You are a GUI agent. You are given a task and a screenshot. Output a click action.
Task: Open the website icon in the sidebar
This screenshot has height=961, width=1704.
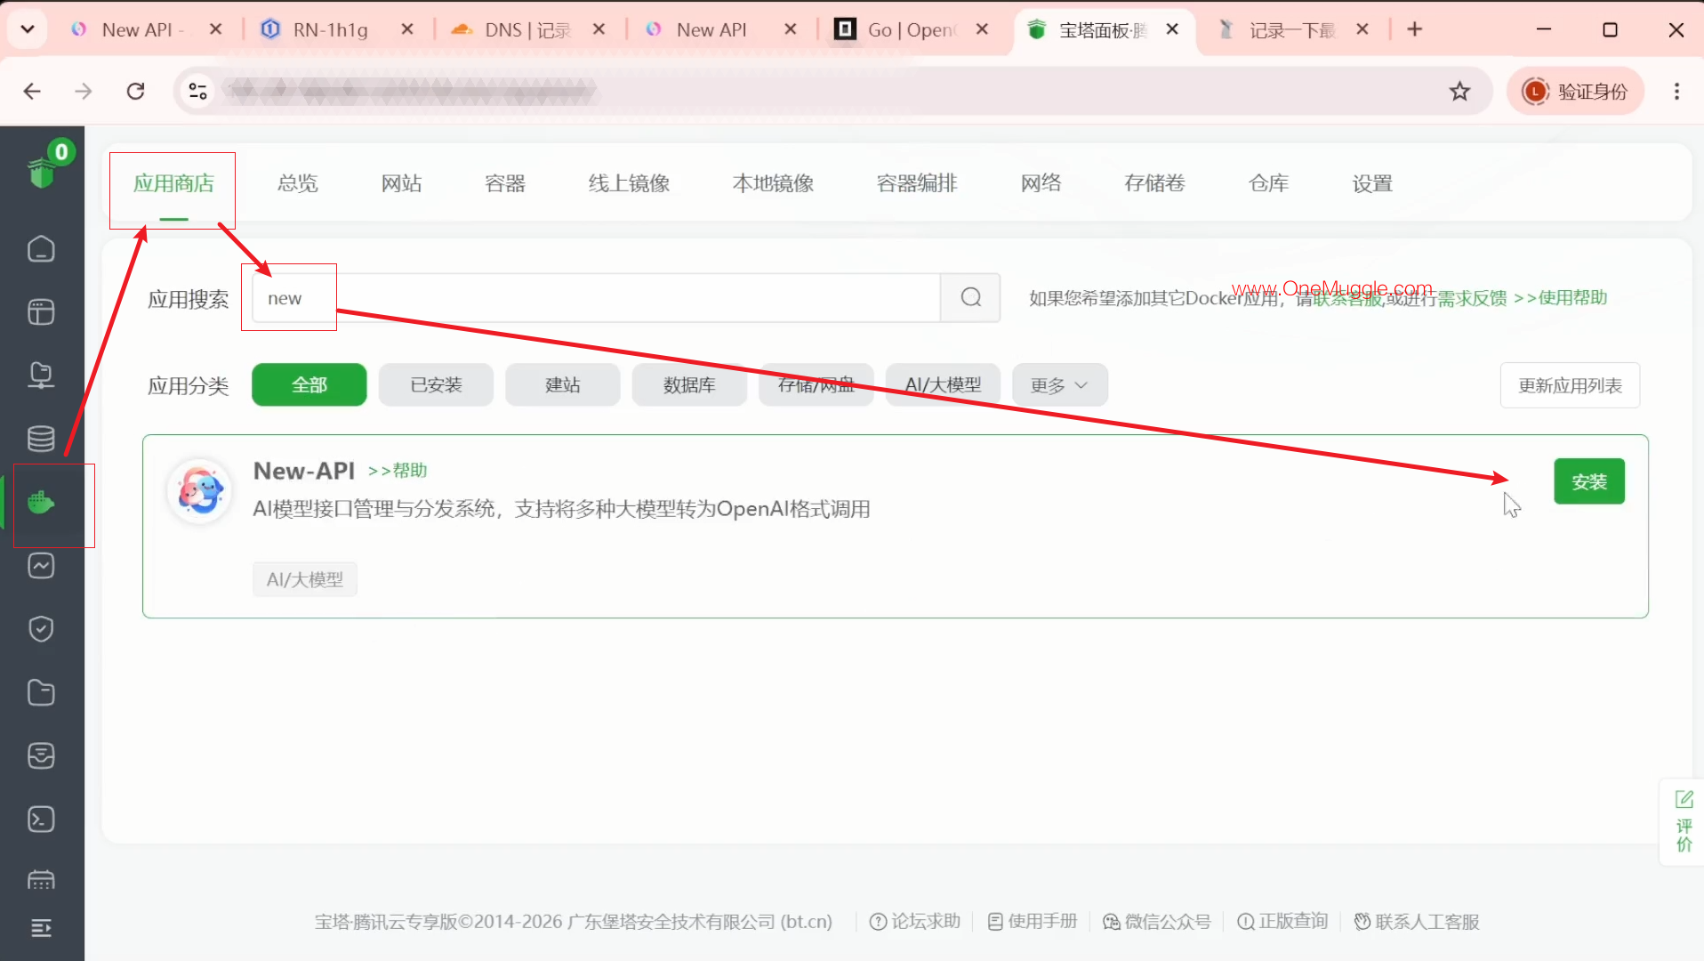tap(41, 312)
